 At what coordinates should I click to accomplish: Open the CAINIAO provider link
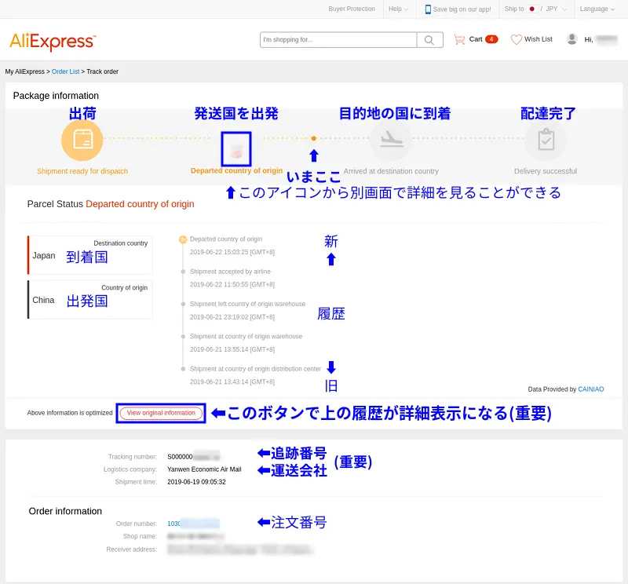point(590,389)
